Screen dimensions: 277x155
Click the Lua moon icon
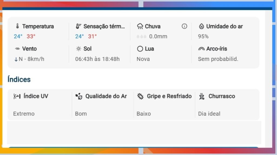pyautogui.click(x=140, y=49)
